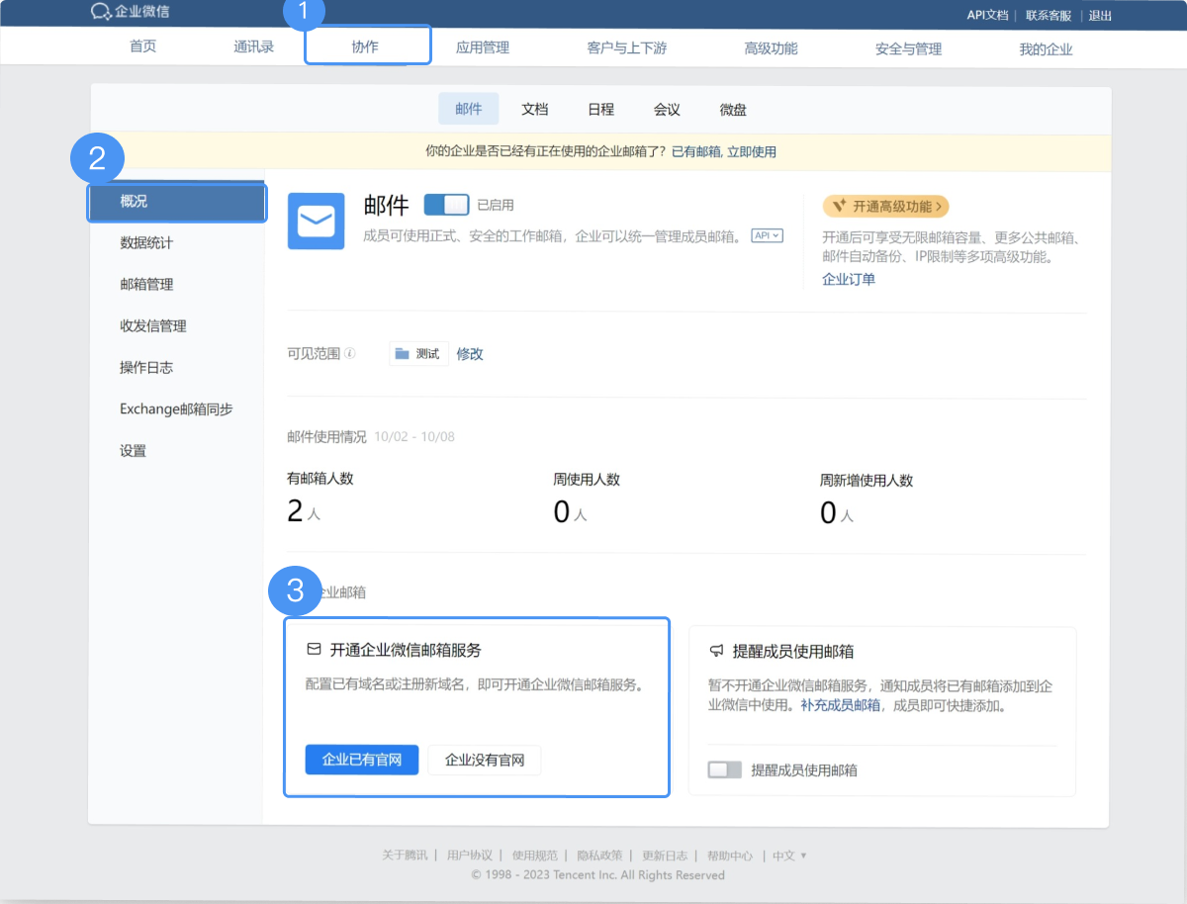
Task: Open 帮助中心 footer link
Action: click(x=730, y=856)
